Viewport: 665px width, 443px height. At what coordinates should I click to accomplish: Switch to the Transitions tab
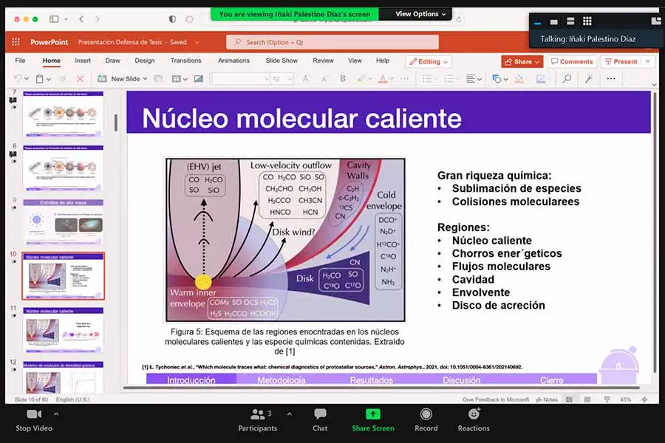(x=185, y=61)
